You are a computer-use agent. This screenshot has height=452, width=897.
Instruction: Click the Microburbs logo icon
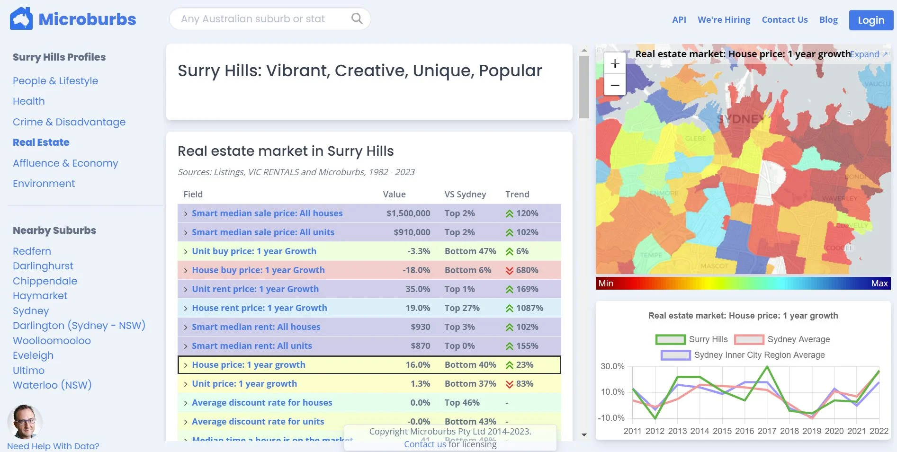[21, 19]
